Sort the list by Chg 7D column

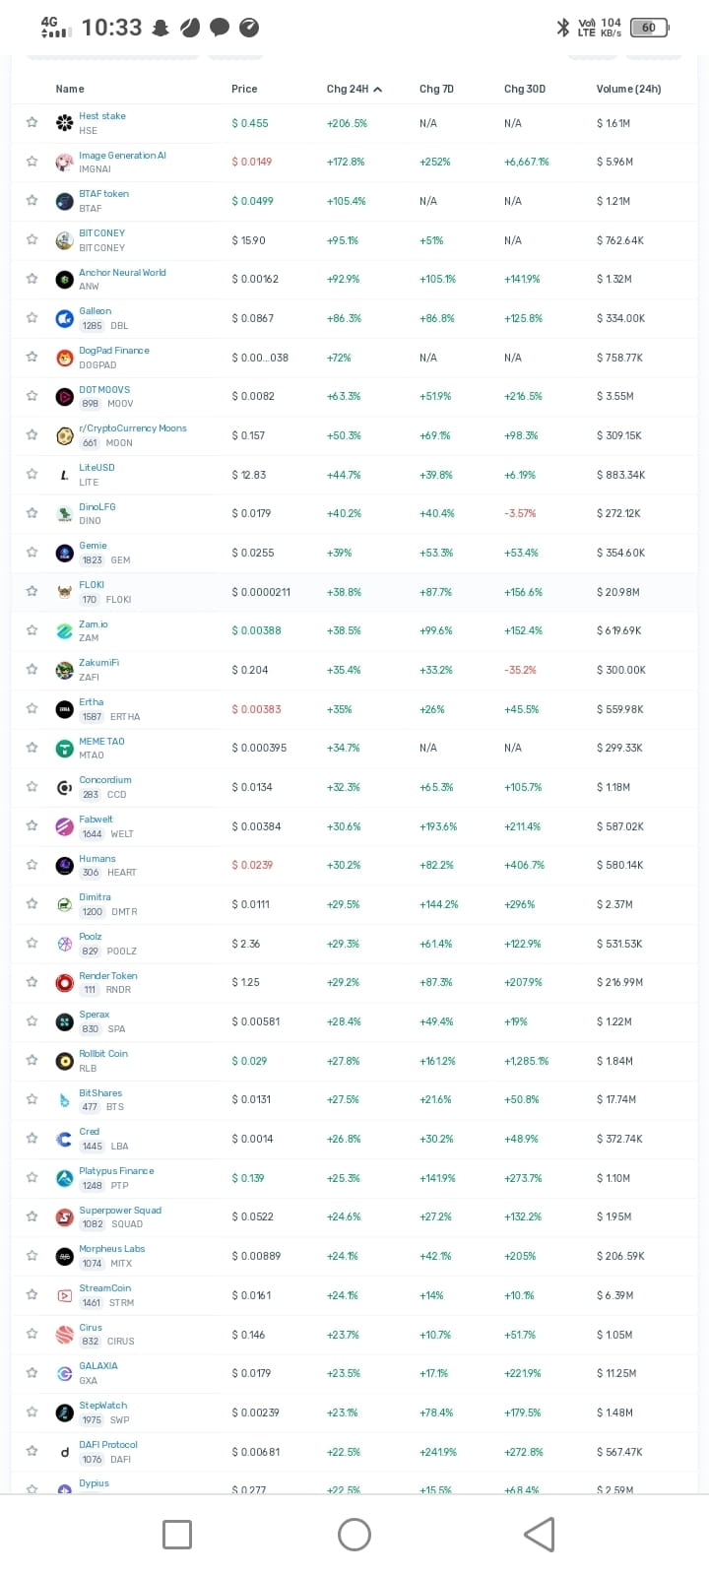(x=436, y=89)
